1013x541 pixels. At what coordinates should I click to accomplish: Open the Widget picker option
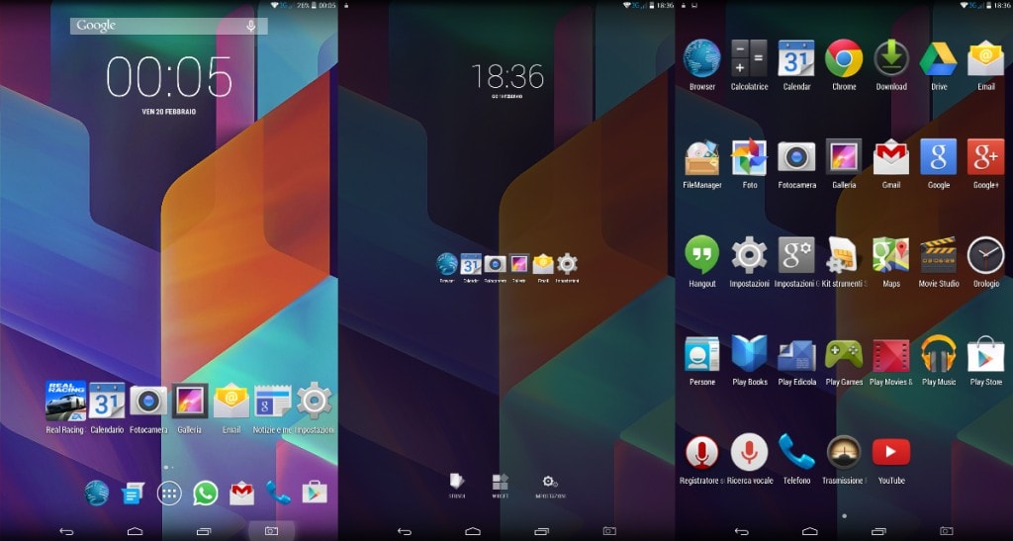[500, 487]
